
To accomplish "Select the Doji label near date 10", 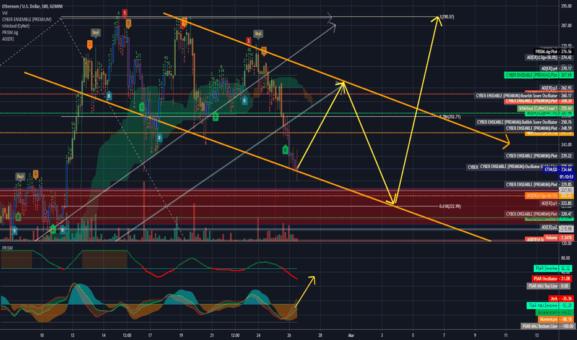I will [20, 176].
